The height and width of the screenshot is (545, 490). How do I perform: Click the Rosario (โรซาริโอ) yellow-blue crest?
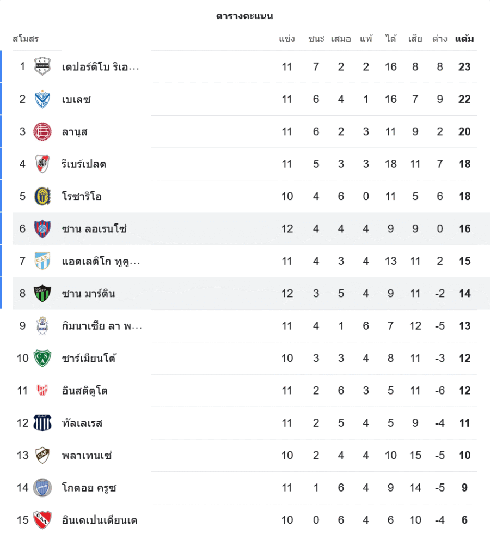[42, 196]
